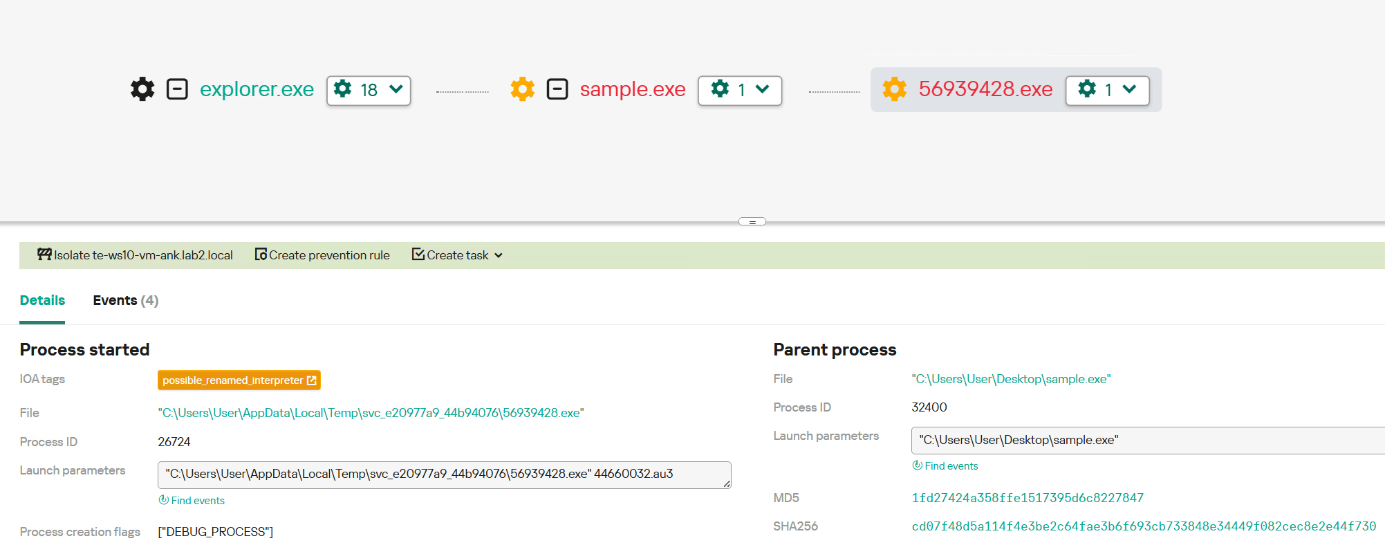The height and width of the screenshot is (545, 1385).
Task: Select the Details tab
Action: tap(42, 300)
